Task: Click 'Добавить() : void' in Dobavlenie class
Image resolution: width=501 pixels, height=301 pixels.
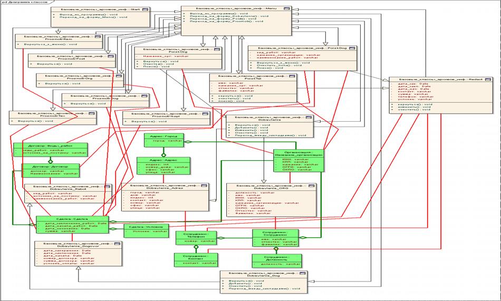Action: (251, 128)
